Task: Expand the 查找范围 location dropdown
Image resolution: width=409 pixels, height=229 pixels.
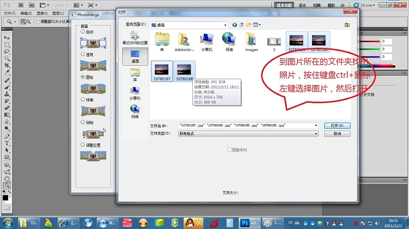Action: (x=225, y=25)
